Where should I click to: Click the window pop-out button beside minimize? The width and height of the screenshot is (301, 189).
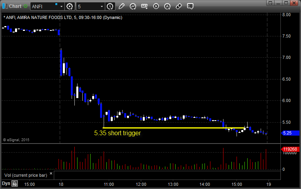pos(271,3)
